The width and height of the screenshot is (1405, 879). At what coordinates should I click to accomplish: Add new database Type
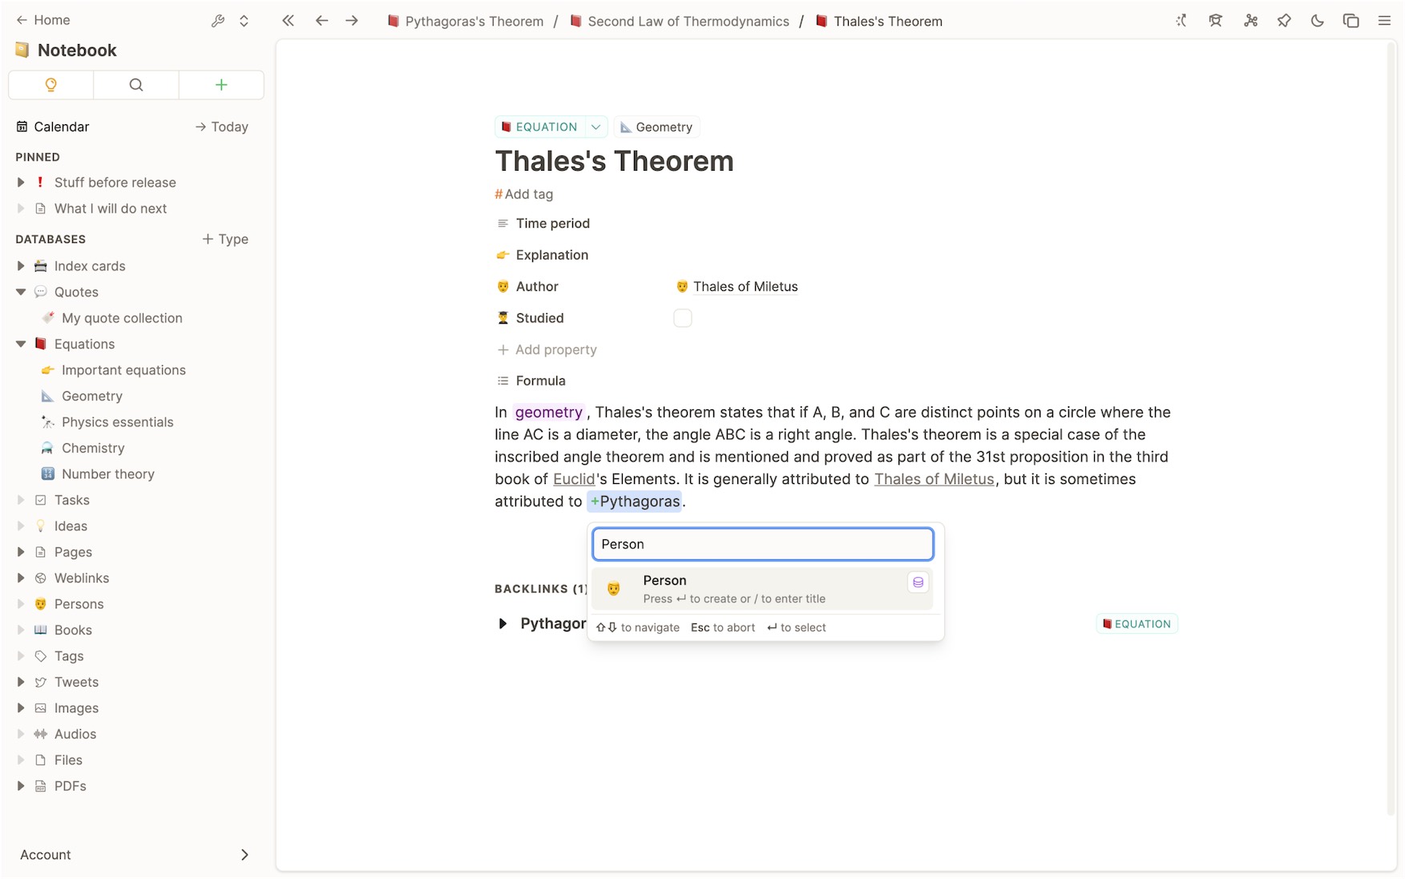[225, 239]
